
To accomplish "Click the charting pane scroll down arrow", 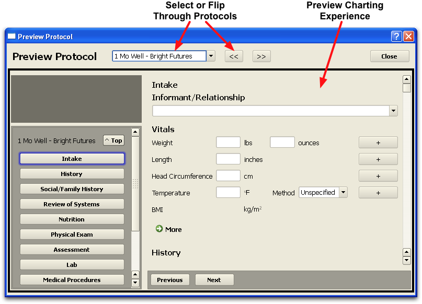I will [x=406, y=260].
